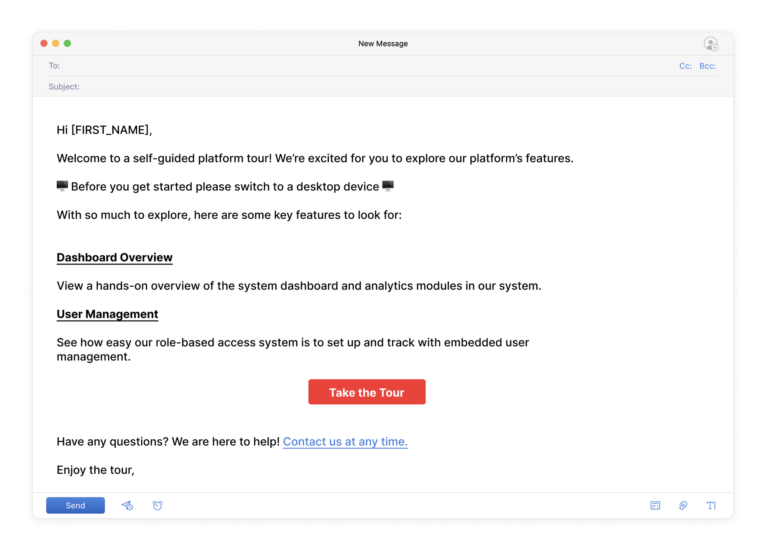Open the Contact us at any time link
Screen dimensions: 766x550
[x=345, y=442]
